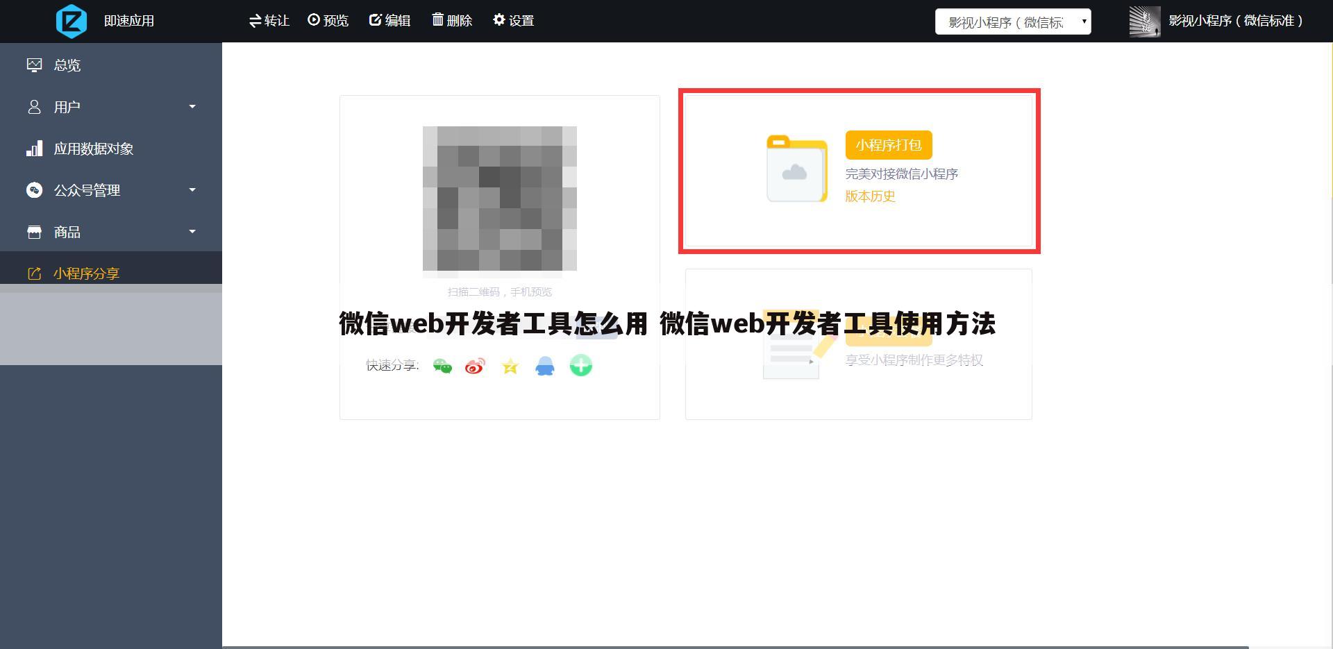Open the 应用数据对象 bar chart icon
Viewport: 1333px width, 649px height.
pos(34,149)
